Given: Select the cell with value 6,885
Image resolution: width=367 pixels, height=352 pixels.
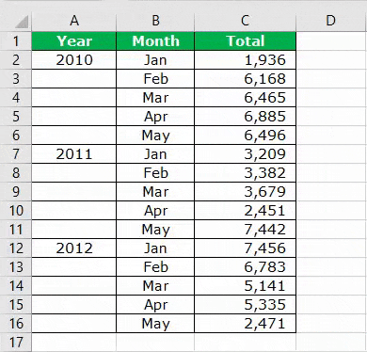Looking at the screenshot, I should 245,117.
